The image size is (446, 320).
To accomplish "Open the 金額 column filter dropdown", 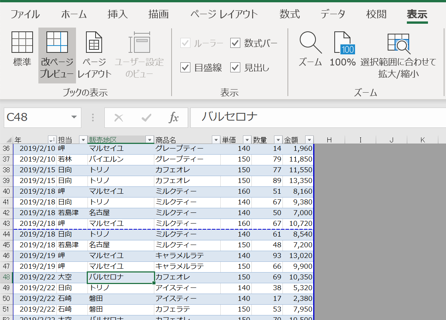I will point(309,140).
